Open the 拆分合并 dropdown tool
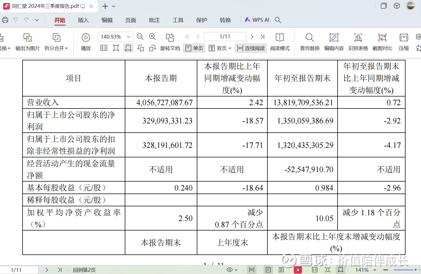Screen dimensions: 421x274 [x=56, y=42]
